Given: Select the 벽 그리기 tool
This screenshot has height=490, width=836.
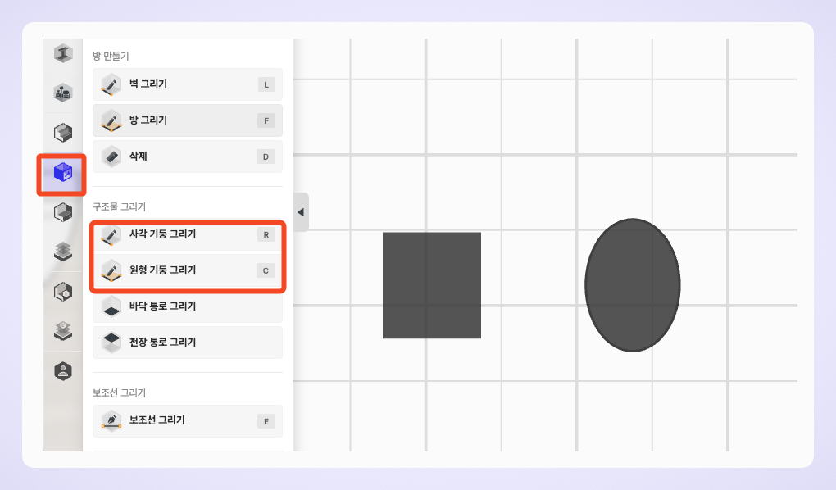Looking at the screenshot, I should point(187,84).
